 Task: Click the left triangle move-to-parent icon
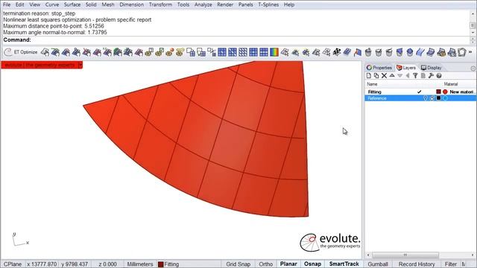point(408,76)
